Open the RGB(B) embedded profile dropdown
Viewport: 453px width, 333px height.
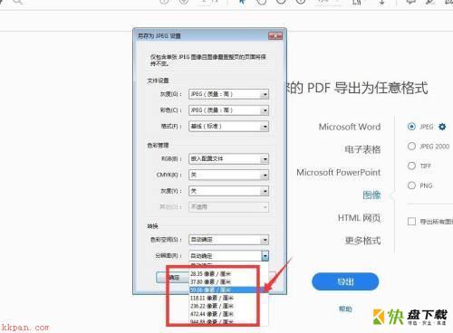click(x=228, y=158)
